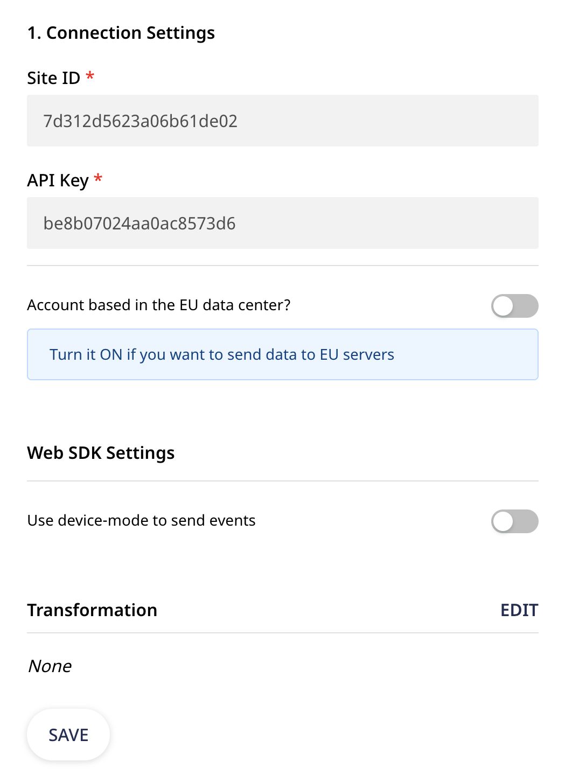Click the API Key input field
This screenshot has height=782, width=586.
(282, 223)
